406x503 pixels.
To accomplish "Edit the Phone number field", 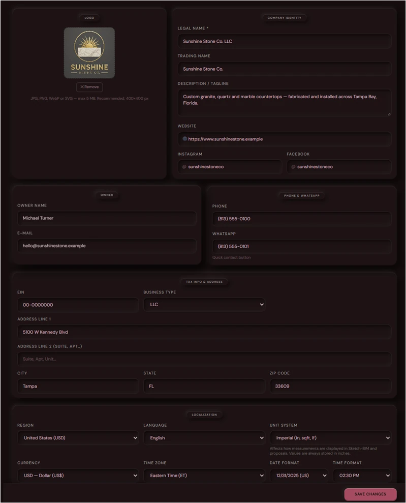I will (x=301, y=219).
